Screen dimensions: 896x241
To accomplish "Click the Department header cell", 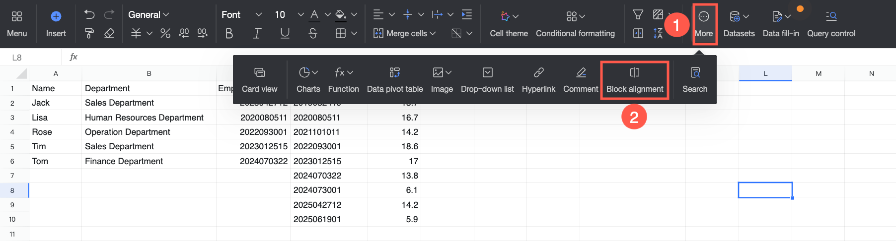I will tap(149, 88).
